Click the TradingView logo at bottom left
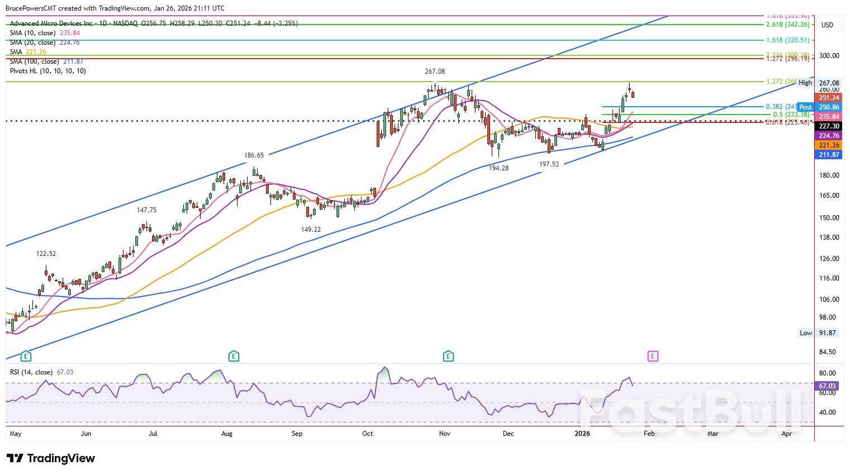The image size is (850, 475). (x=51, y=459)
